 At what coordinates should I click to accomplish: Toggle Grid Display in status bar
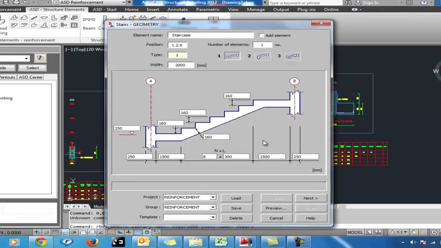tap(55, 232)
